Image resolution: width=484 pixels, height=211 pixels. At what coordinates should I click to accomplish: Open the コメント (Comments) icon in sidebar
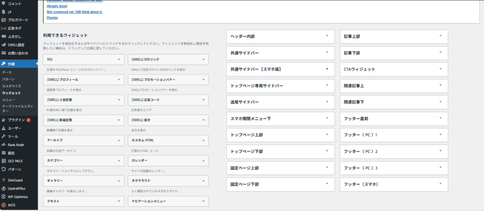pyautogui.click(x=4, y=3)
